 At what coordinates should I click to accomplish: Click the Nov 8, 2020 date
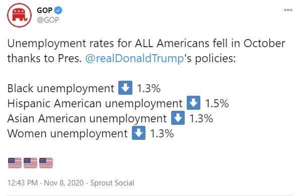(64, 183)
